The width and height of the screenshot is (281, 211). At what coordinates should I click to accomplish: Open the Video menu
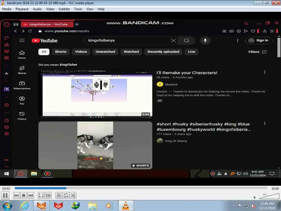pyautogui.click(x=50, y=9)
